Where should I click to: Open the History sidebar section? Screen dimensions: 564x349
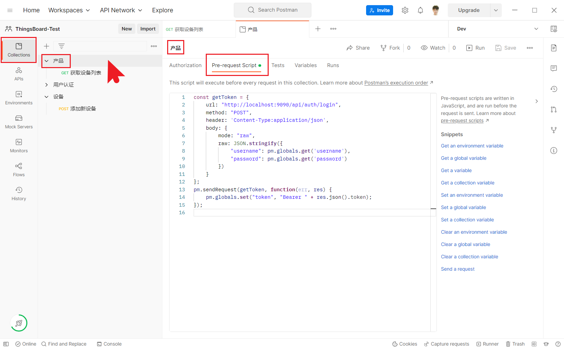click(19, 194)
